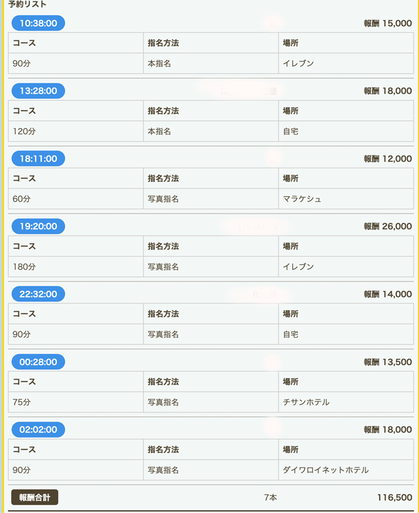
Task: Open the 18:11:00 reservation badge
Action: pos(38,159)
